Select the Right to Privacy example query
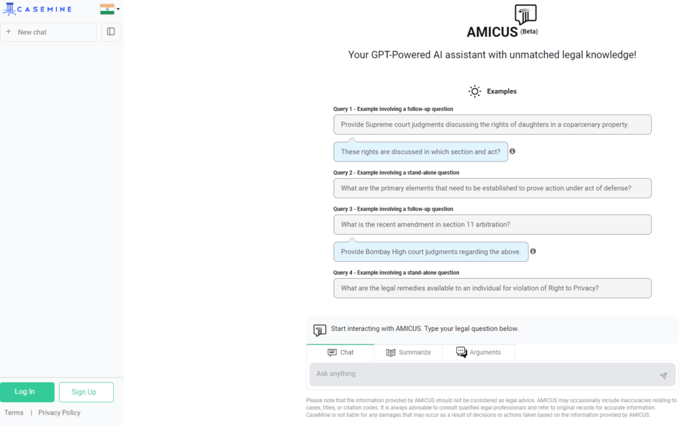 tap(492, 288)
